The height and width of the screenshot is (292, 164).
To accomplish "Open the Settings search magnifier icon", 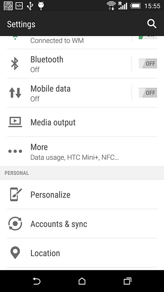I will tap(152, 24).
